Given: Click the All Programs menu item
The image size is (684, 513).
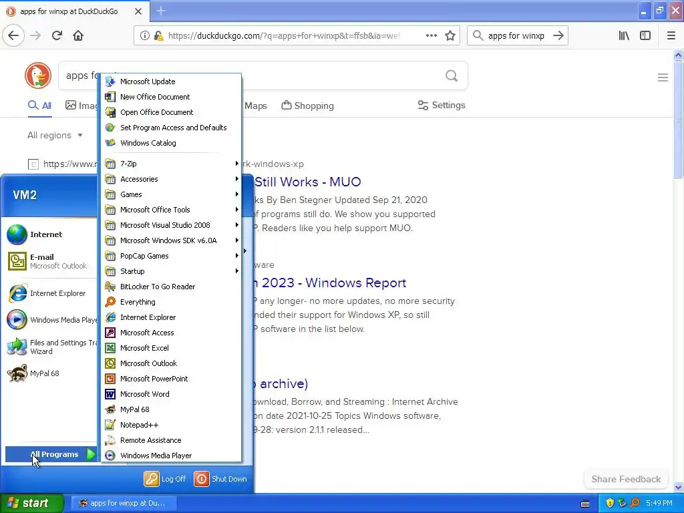Looking at the screenshot, I should coord(51,454).
